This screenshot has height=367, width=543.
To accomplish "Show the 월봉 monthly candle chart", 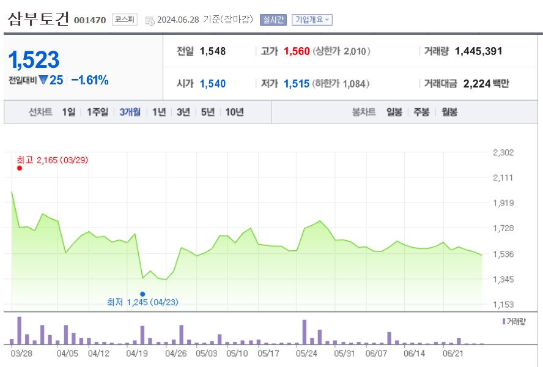I will click(449, 112).
